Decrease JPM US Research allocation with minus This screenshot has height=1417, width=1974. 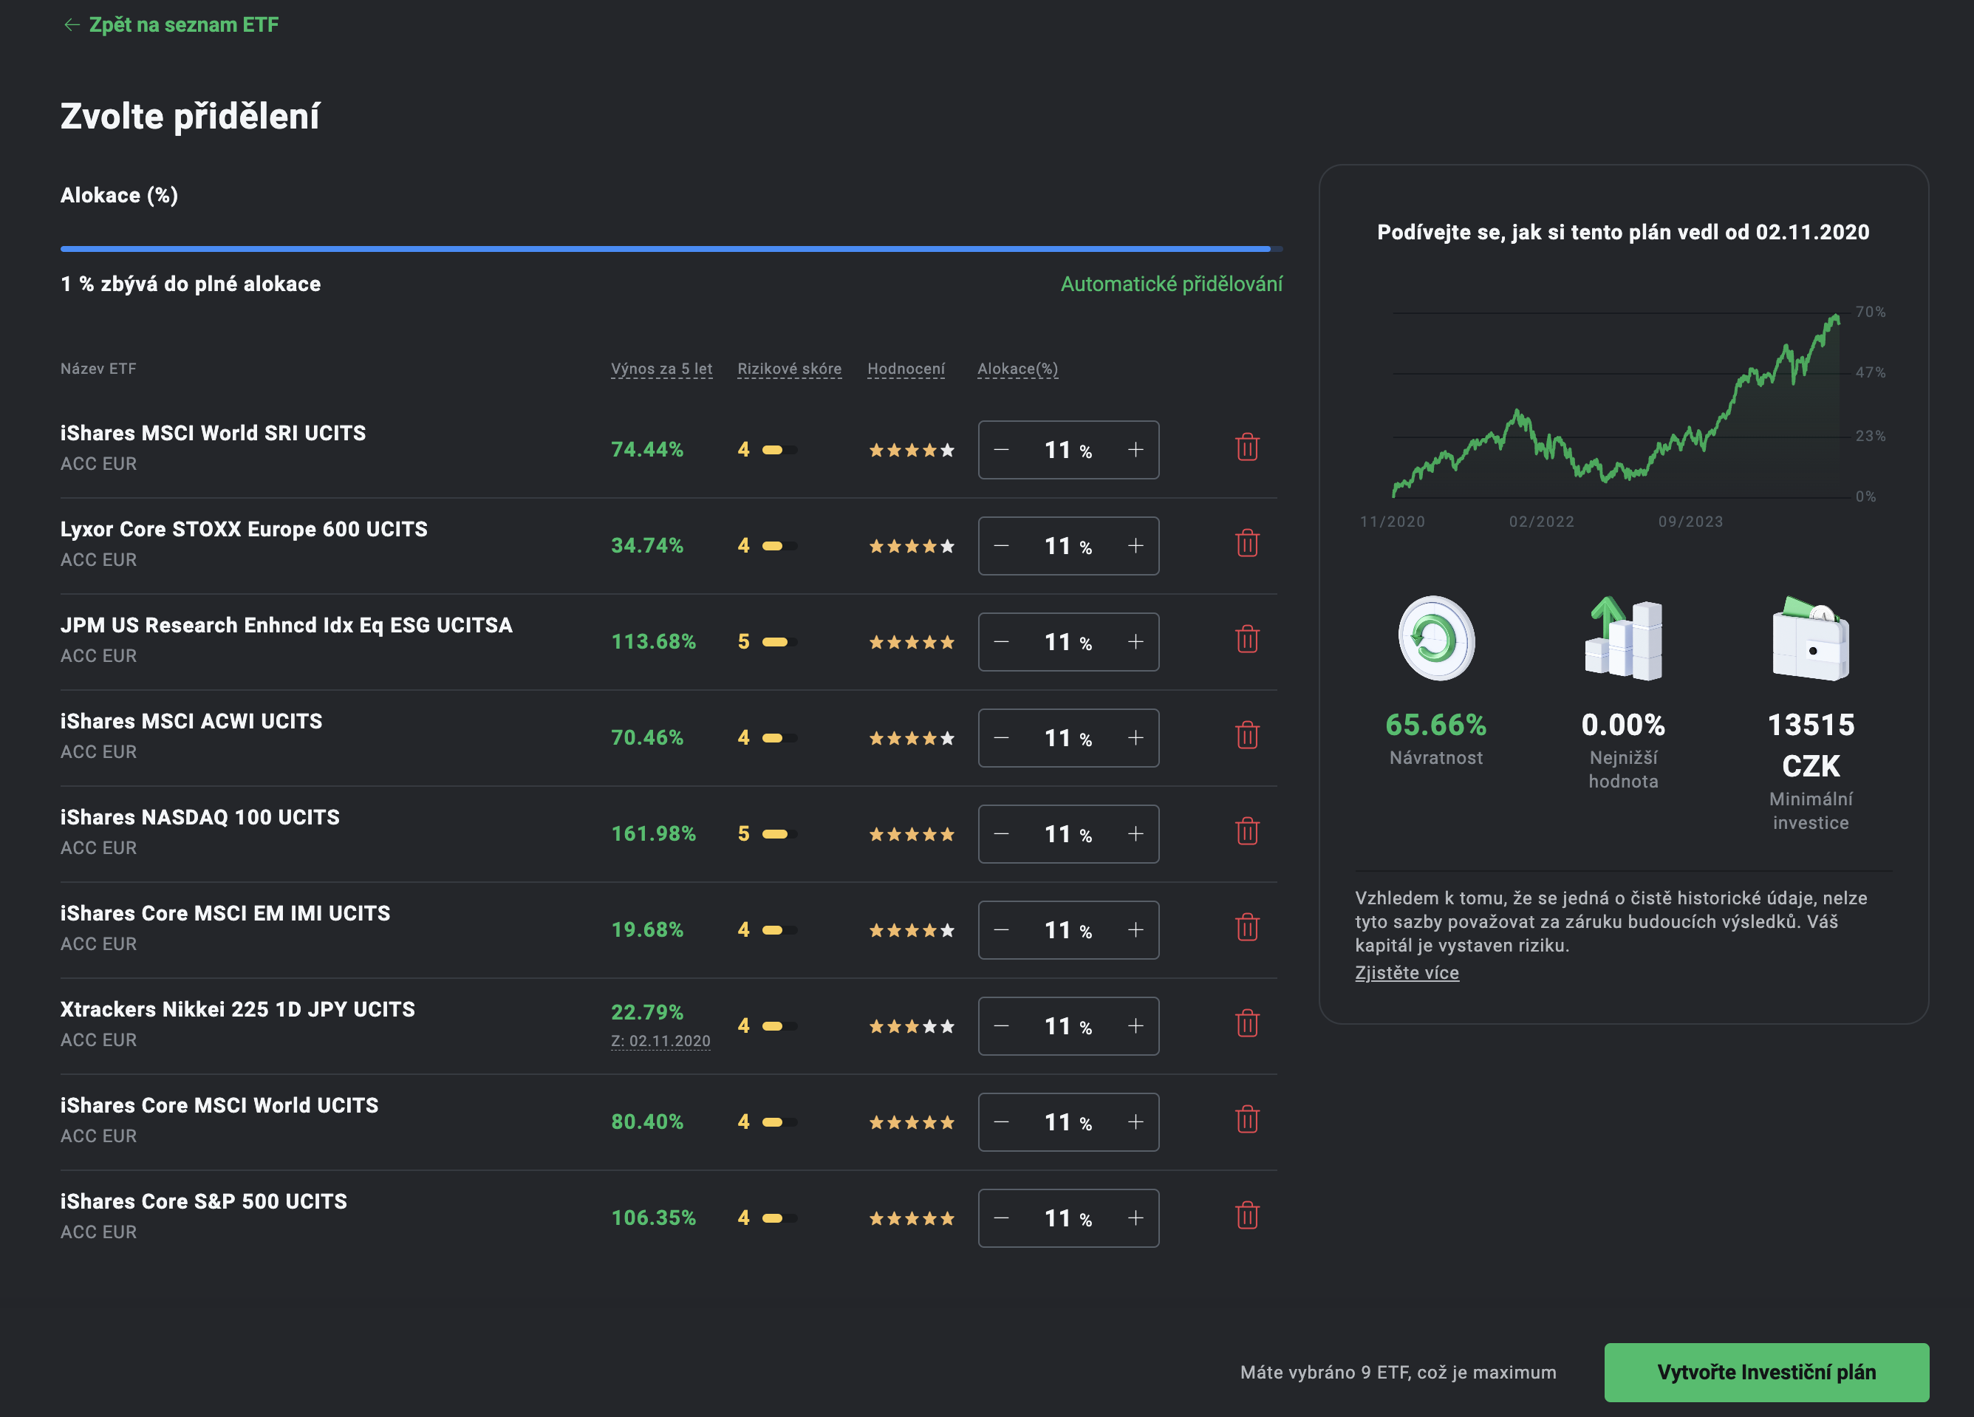(1001, 642)
